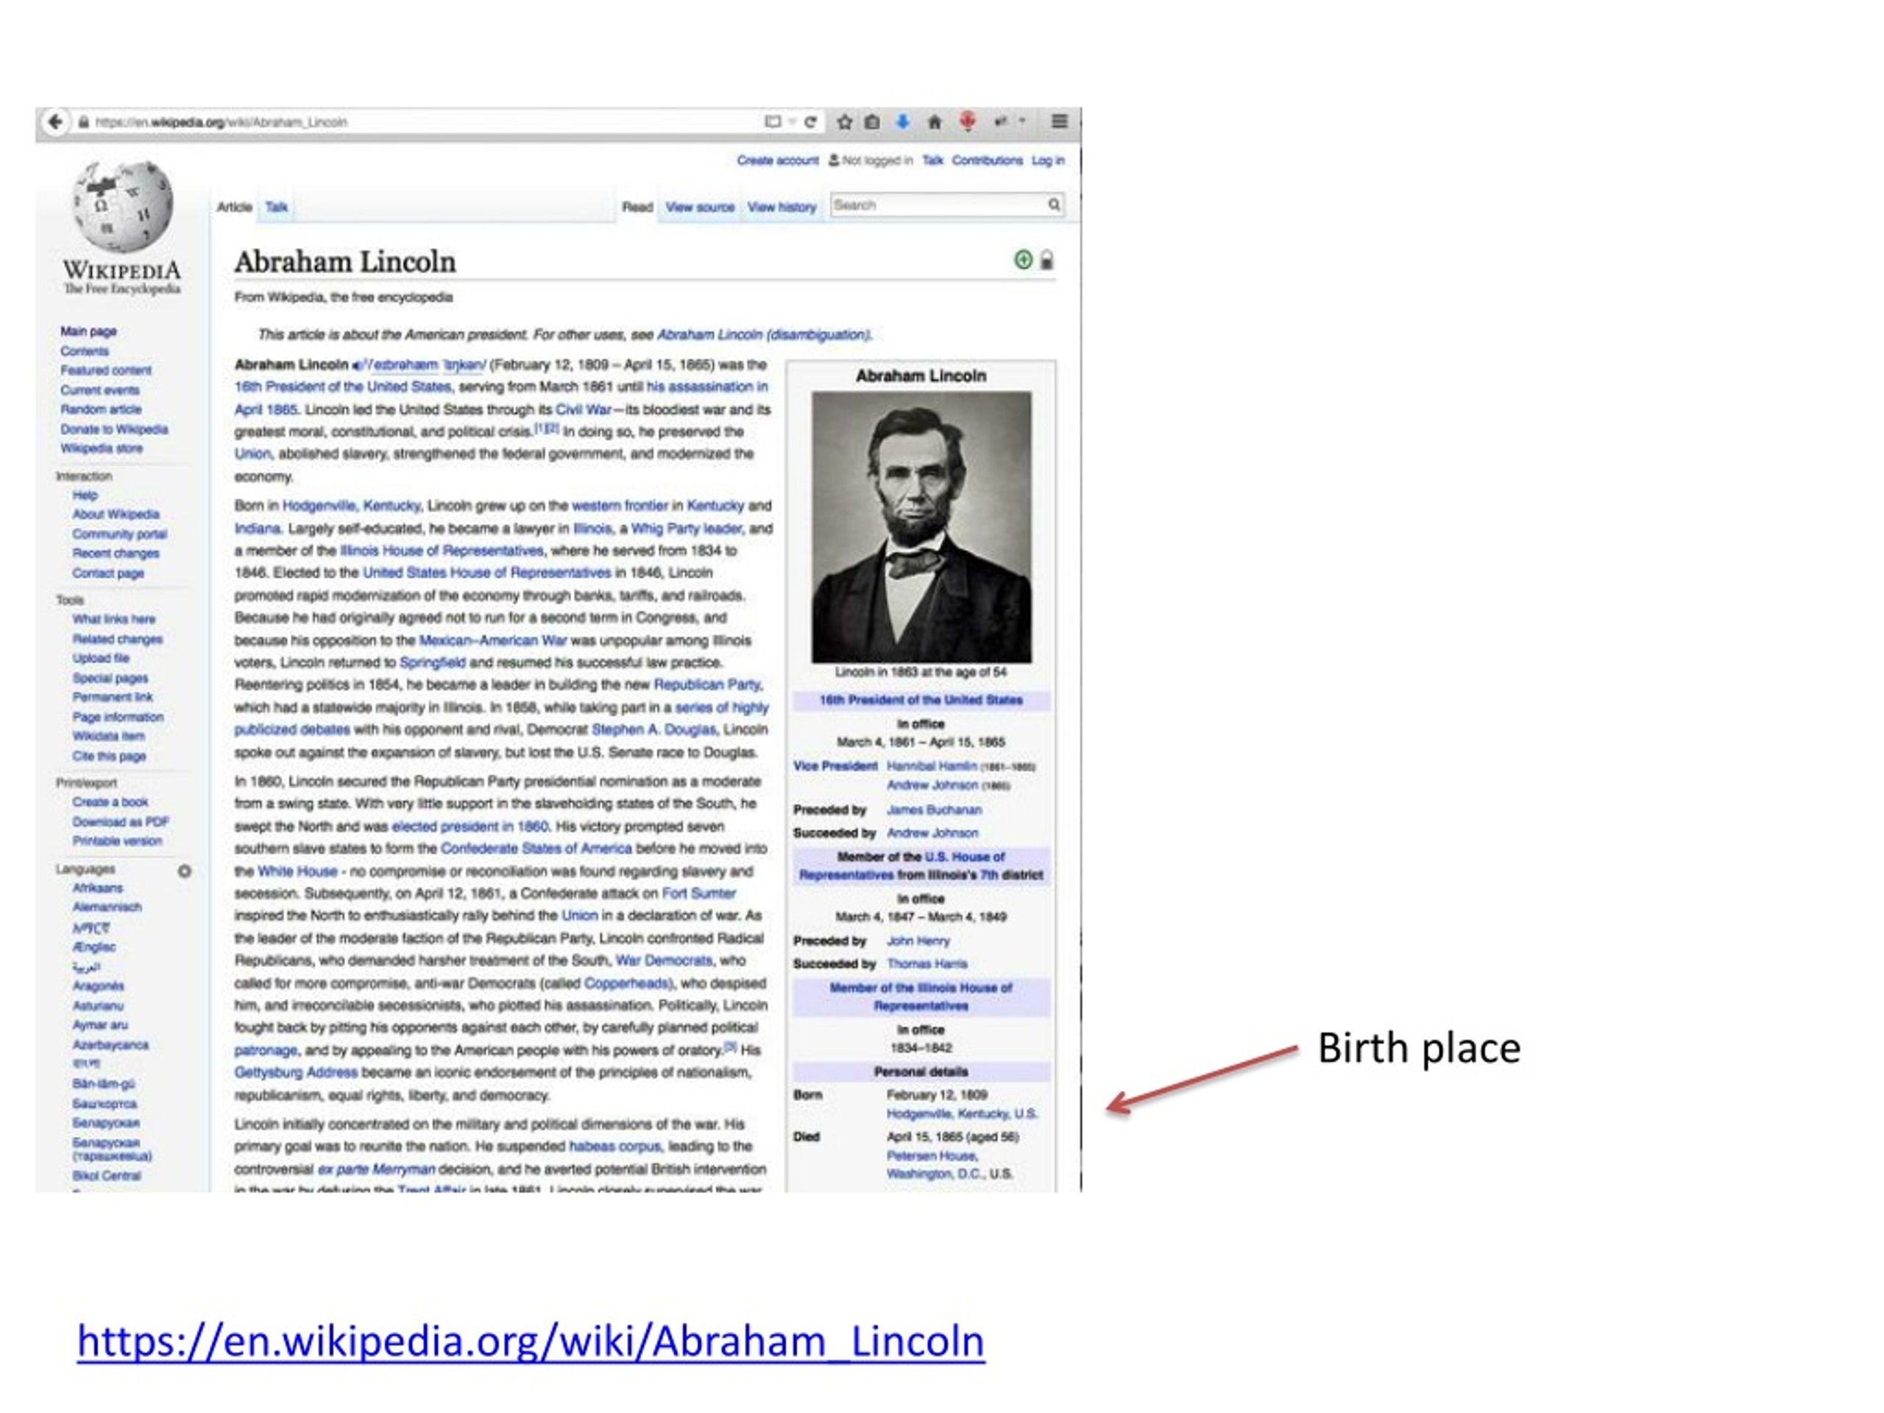Open the Featured content sidebar link

click(106, 370)
